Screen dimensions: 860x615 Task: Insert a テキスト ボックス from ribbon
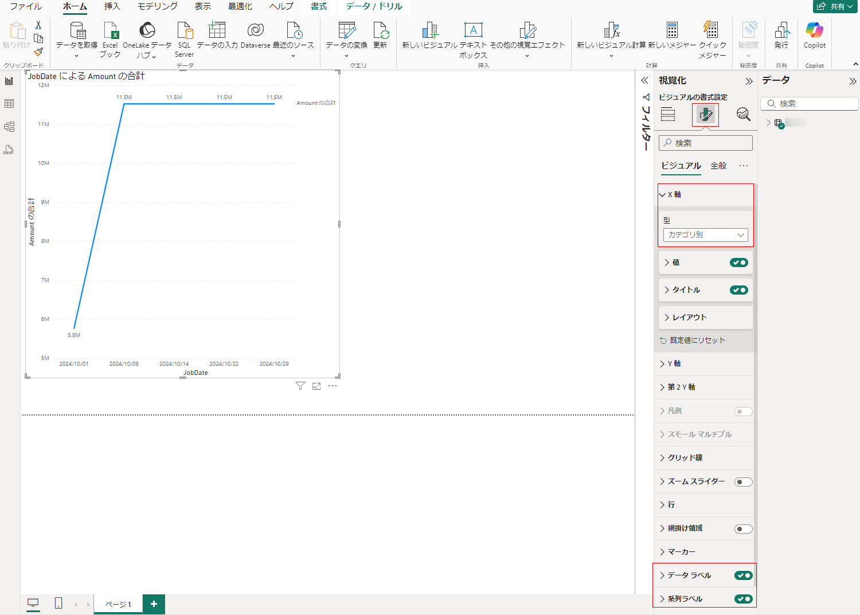tap(473, 32)
